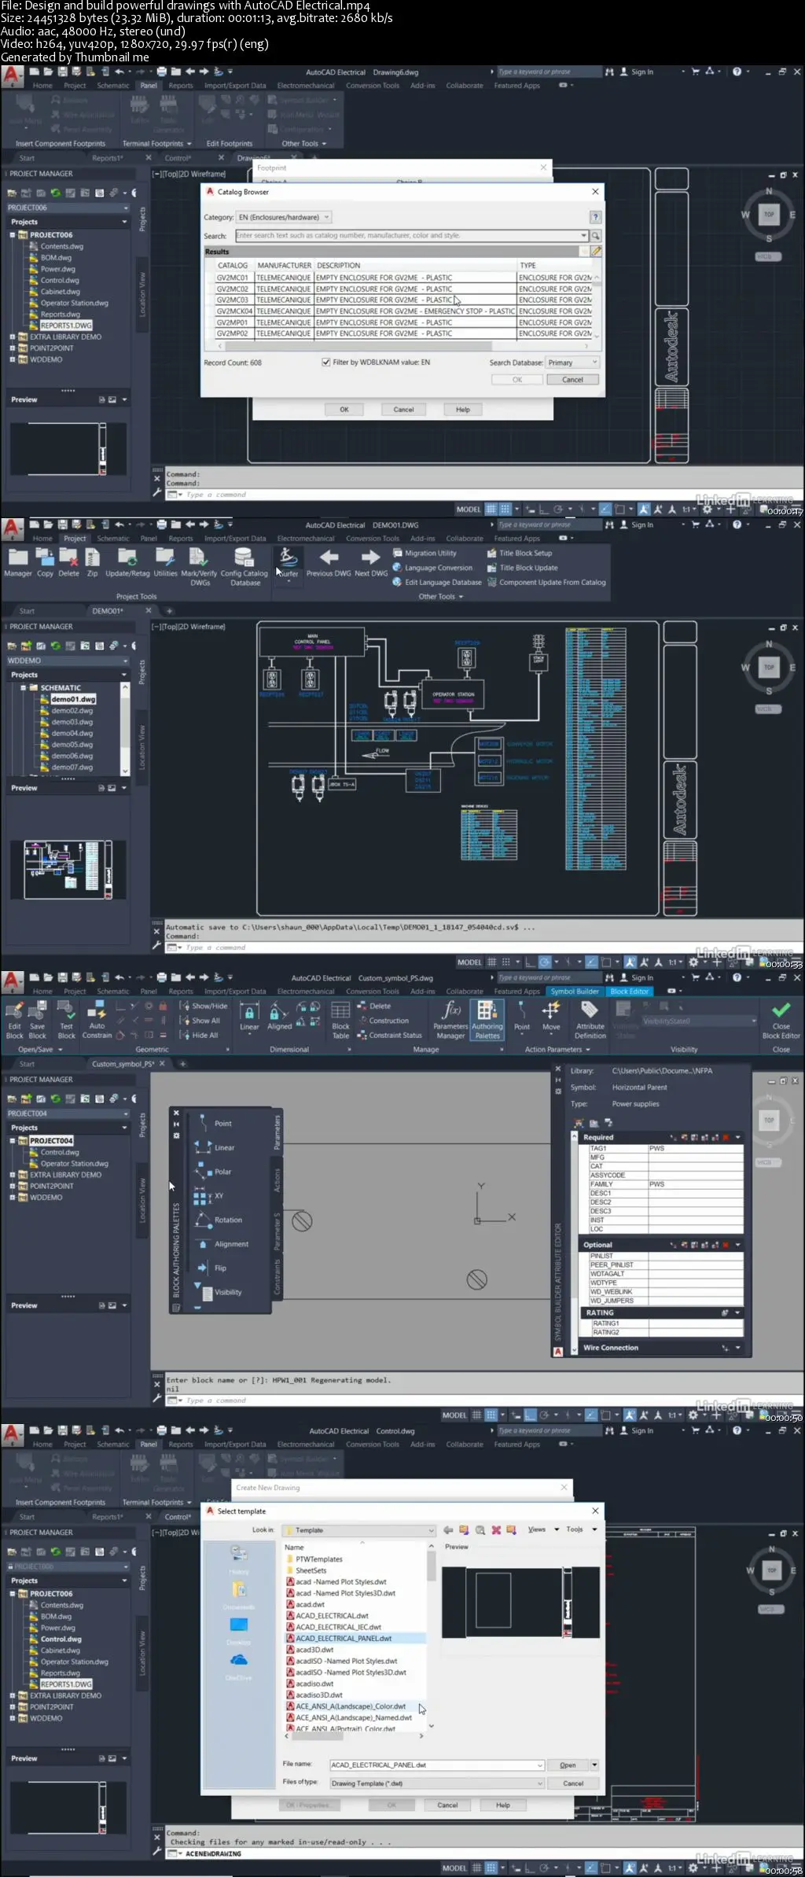Screen dimensions: 805x1877
Task: Toggle Show/Hide constraints in Geometric panel
Action: (x=204, y=1006)
